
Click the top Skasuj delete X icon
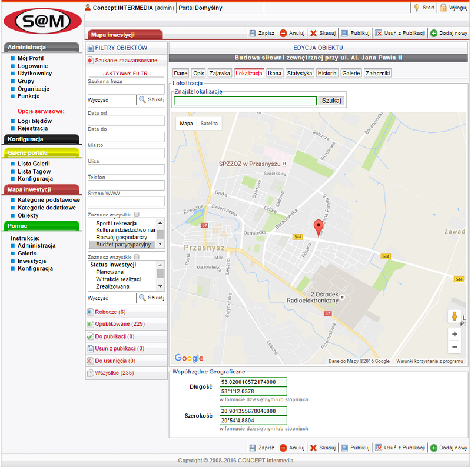[313, 33]
